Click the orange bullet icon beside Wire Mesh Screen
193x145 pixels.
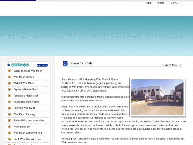tap(9, 77)
